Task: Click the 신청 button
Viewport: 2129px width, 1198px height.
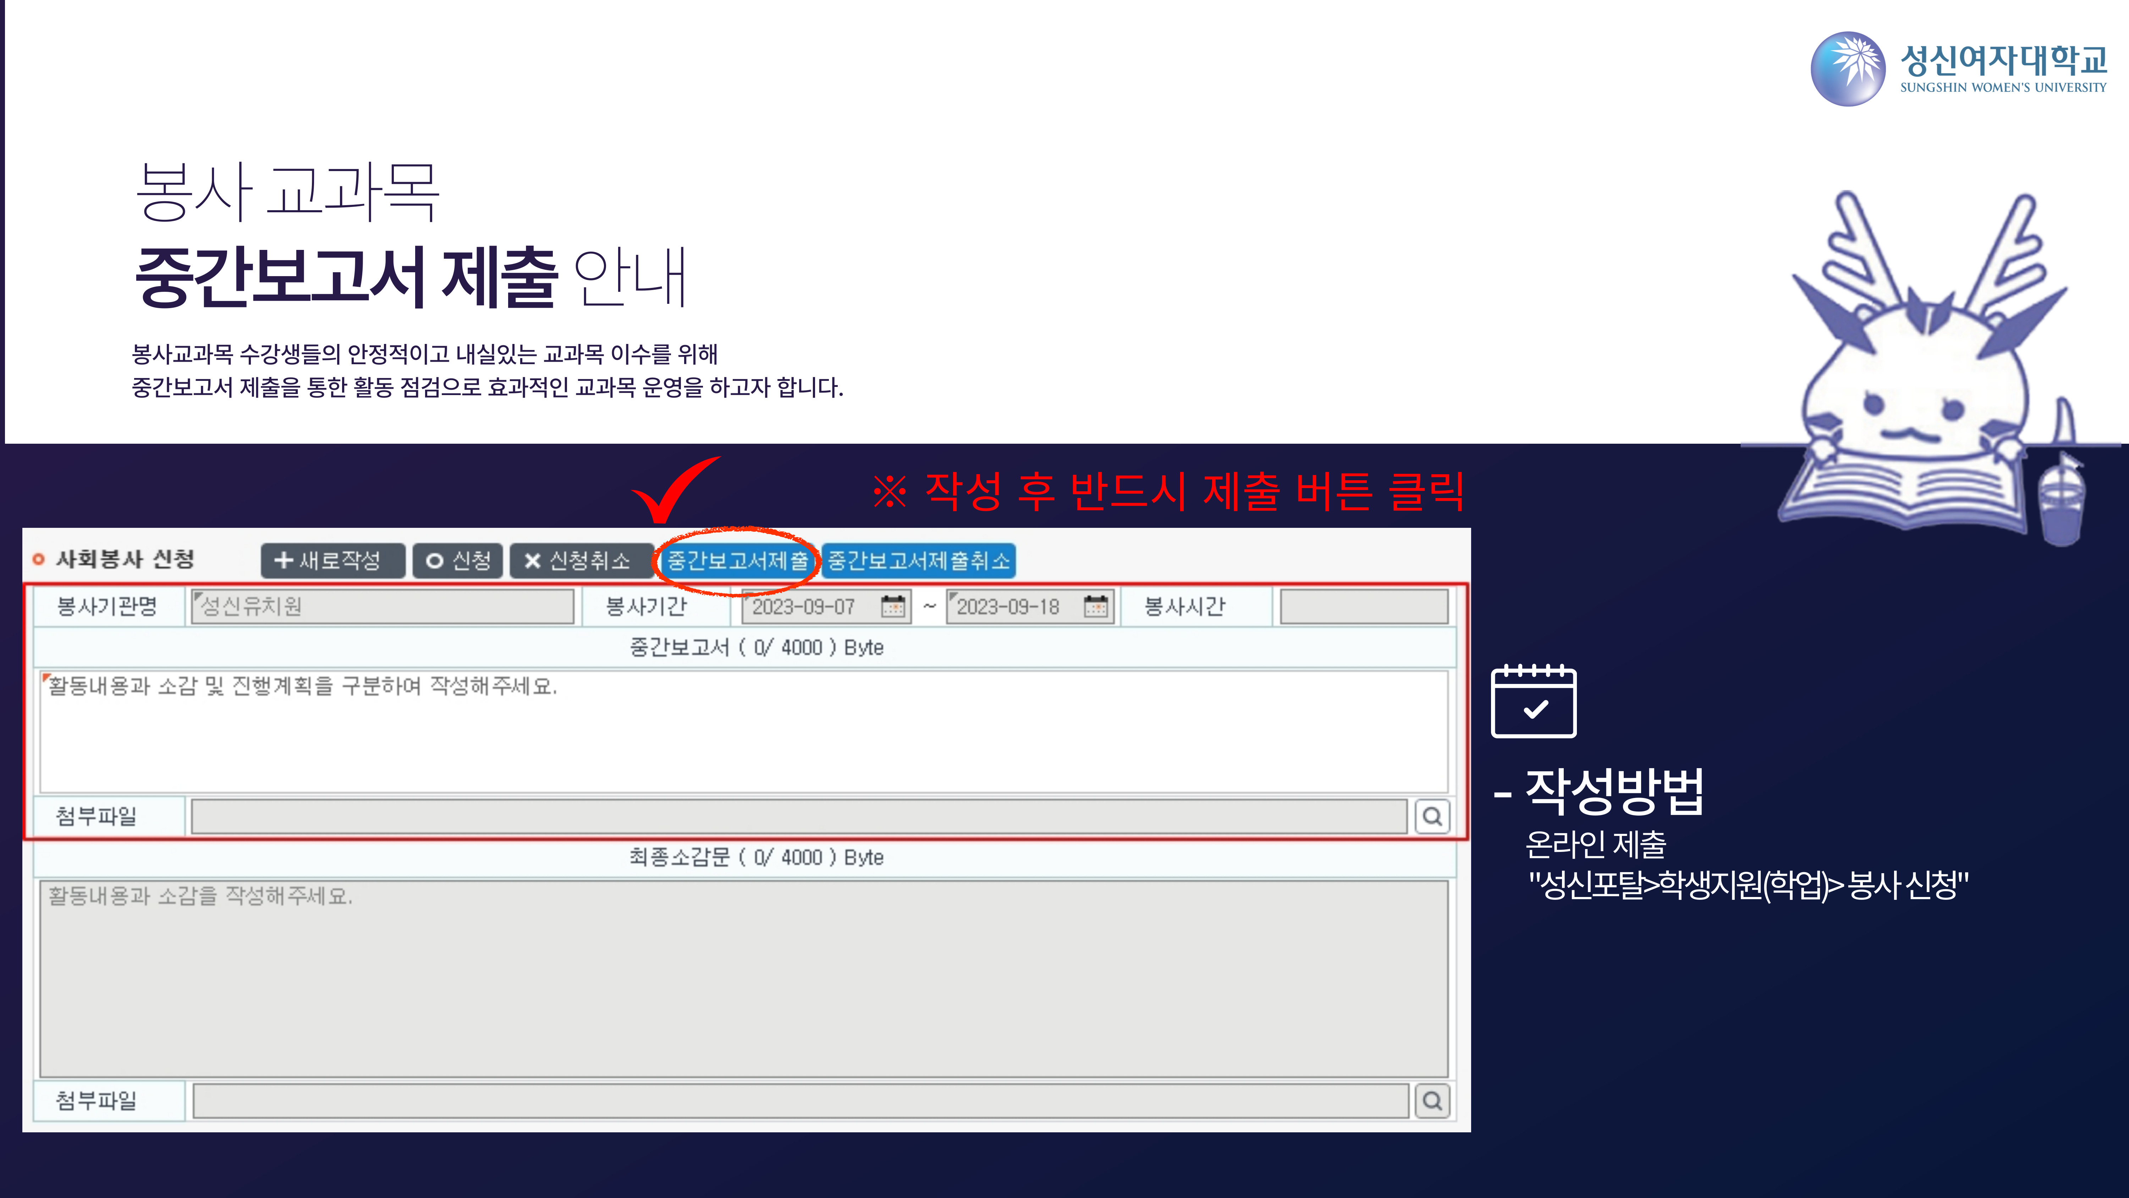Action: (458, 560)
